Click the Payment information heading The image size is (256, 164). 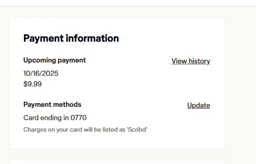(71, 39)
